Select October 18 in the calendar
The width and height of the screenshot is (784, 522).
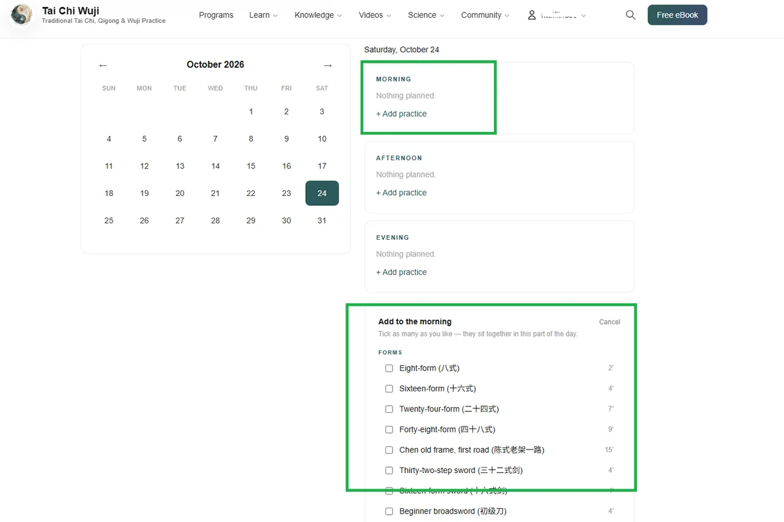109,193
